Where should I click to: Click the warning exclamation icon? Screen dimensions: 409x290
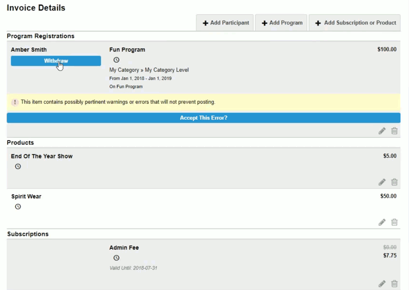tap(14, 102)
